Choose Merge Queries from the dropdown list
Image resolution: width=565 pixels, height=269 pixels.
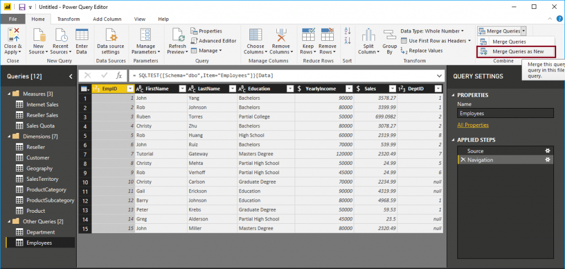[516, 42]
